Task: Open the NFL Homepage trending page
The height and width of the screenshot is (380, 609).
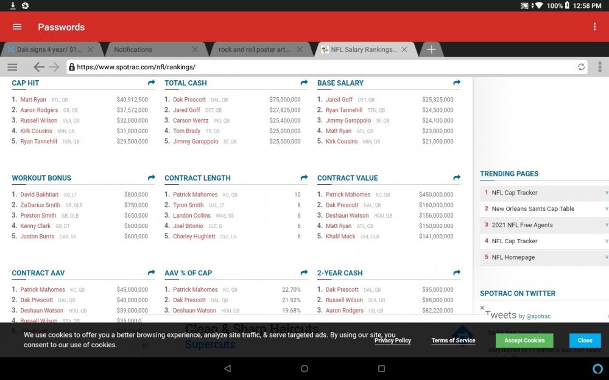Action: pyautogui.click(x=513, y=257)
